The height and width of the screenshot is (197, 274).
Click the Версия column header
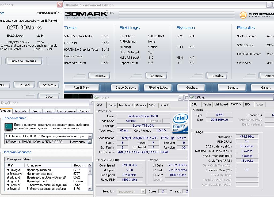(79, 165)
